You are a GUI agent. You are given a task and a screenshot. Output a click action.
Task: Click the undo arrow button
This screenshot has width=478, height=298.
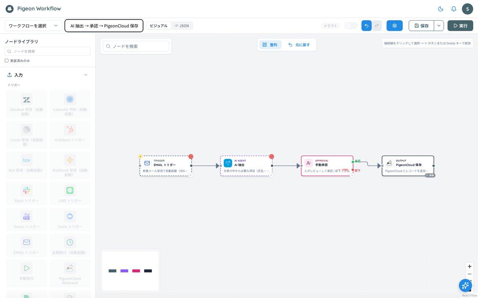point(367,26)
